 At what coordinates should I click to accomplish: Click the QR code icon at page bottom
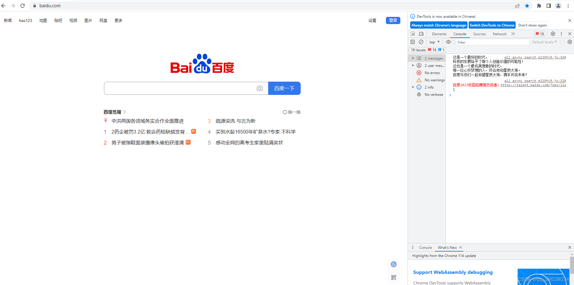point(394,277)
